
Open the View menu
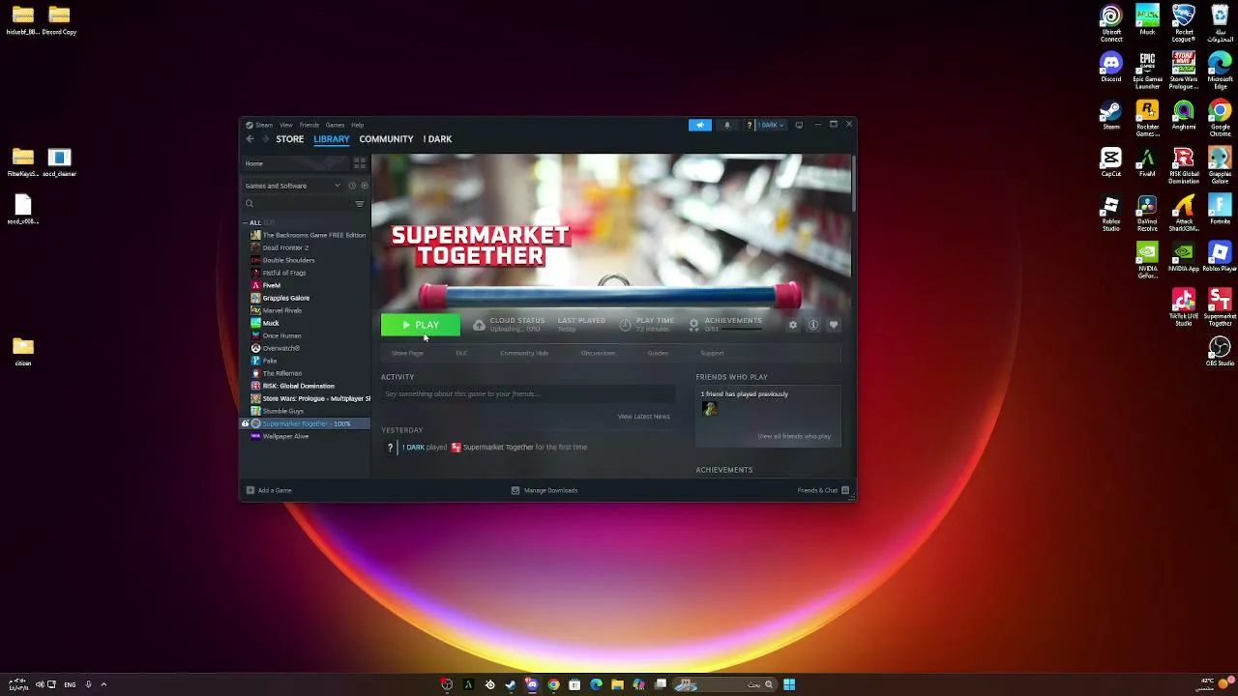286,125
